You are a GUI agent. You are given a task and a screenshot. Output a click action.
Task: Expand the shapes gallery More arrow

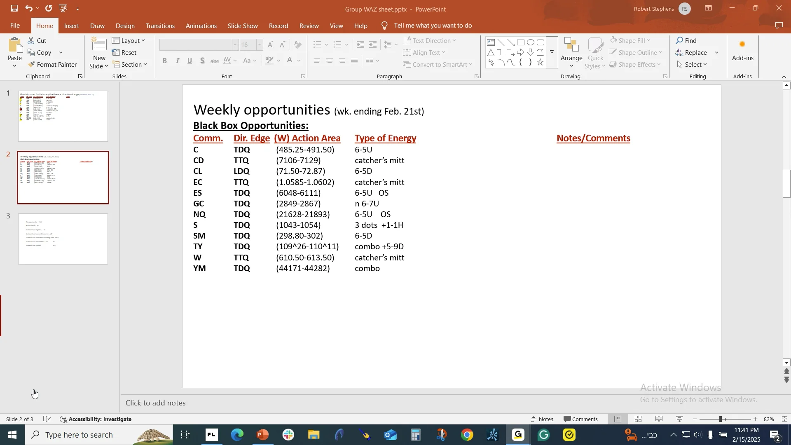coord(552,52)
